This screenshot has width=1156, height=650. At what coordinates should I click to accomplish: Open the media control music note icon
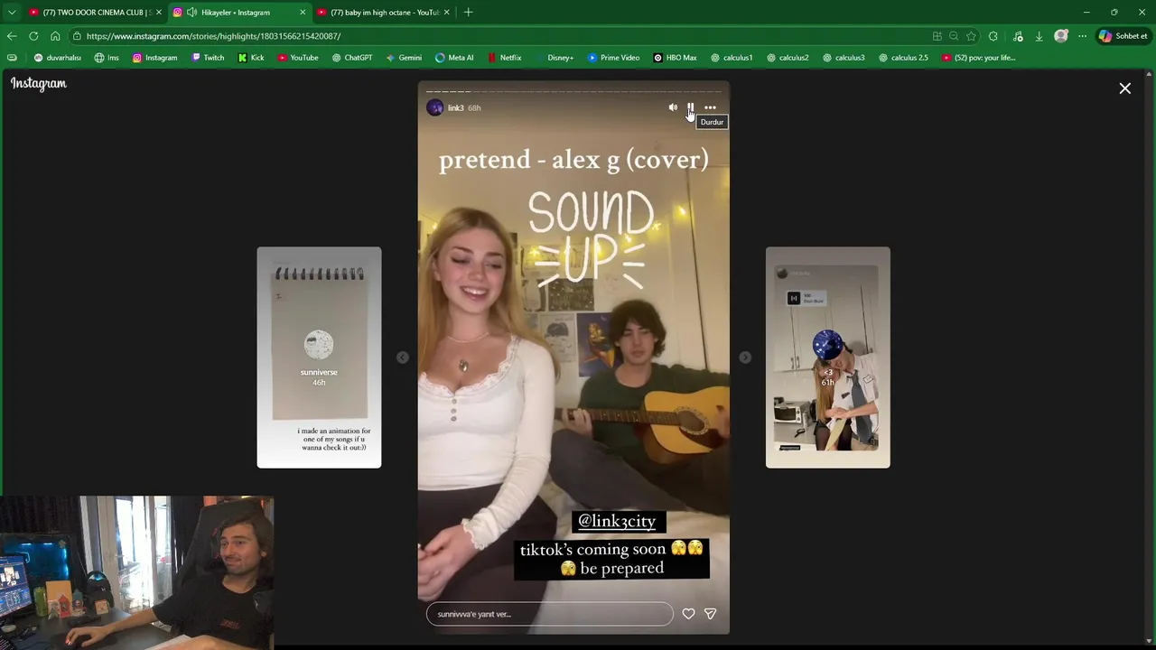pos(1018,36)
